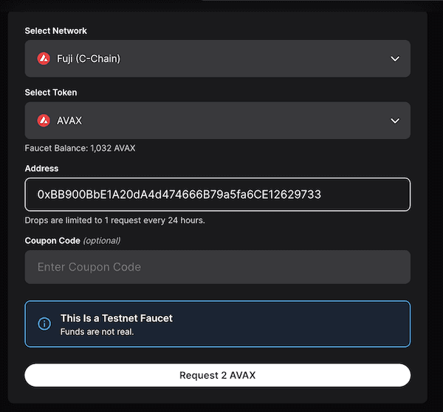This screenshot has height=412, width=443.
Task: Focus the wallet Address input field
Action: (x=217, y=195)
